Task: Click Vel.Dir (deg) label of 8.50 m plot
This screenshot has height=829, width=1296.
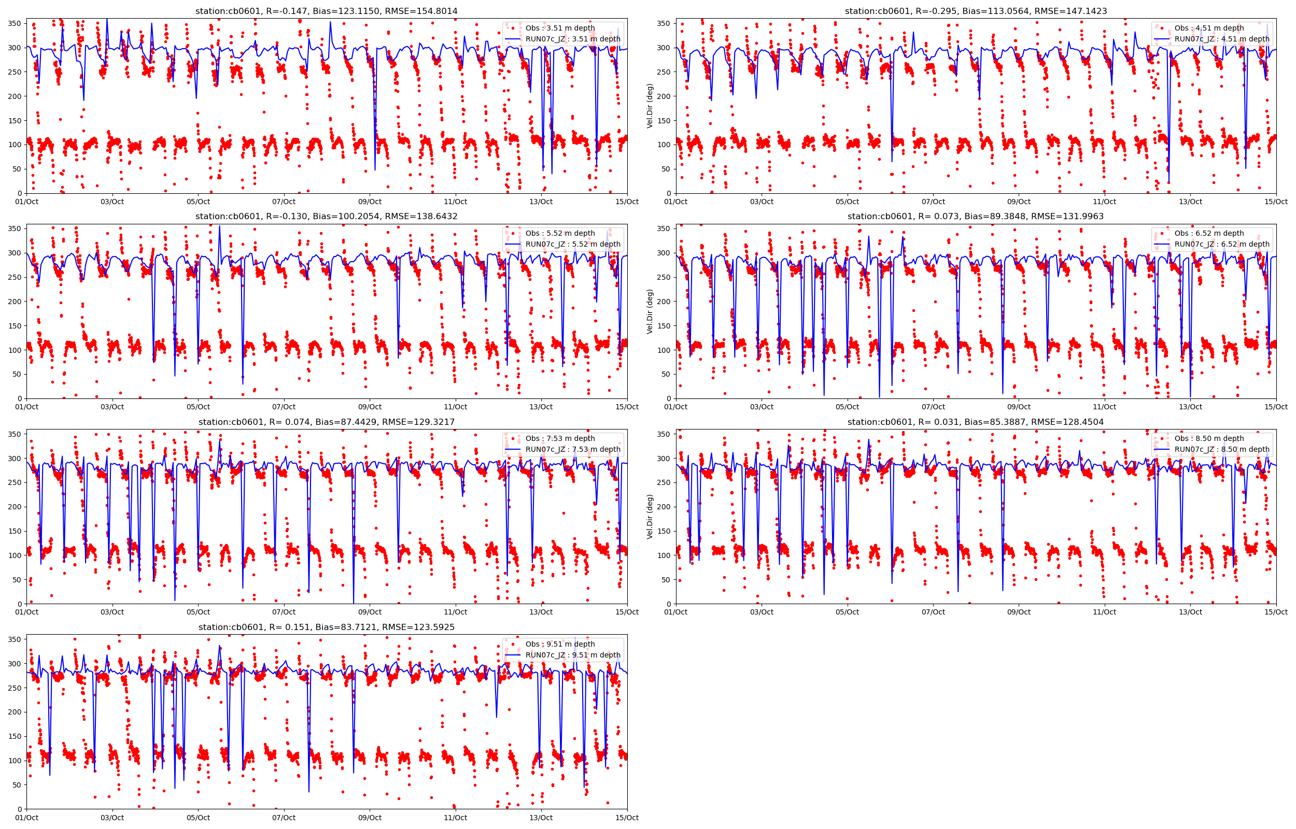Action: (650, 516)
